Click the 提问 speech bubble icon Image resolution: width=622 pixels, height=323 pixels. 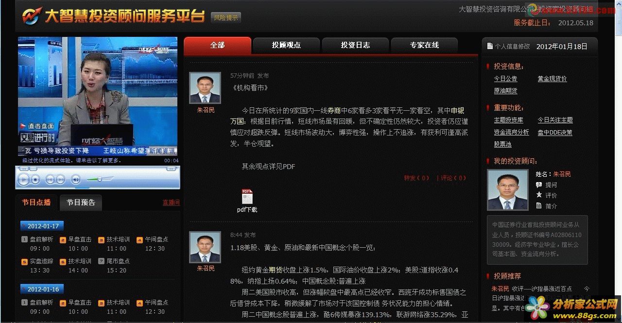click(539, 185)
